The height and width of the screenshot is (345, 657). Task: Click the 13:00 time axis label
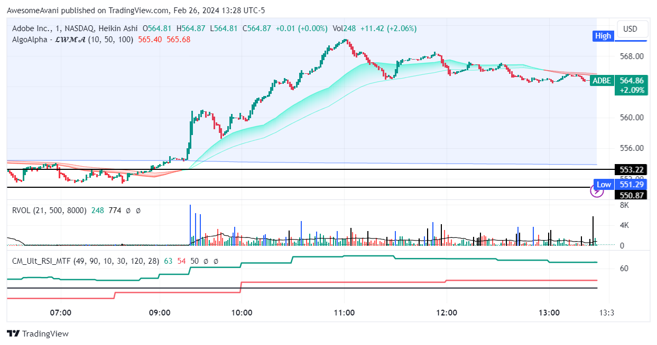tap(549, 313)
